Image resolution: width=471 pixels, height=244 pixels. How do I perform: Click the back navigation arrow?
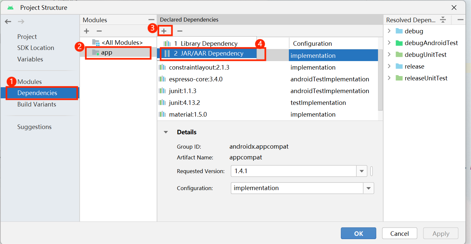(x=8, y=22)
